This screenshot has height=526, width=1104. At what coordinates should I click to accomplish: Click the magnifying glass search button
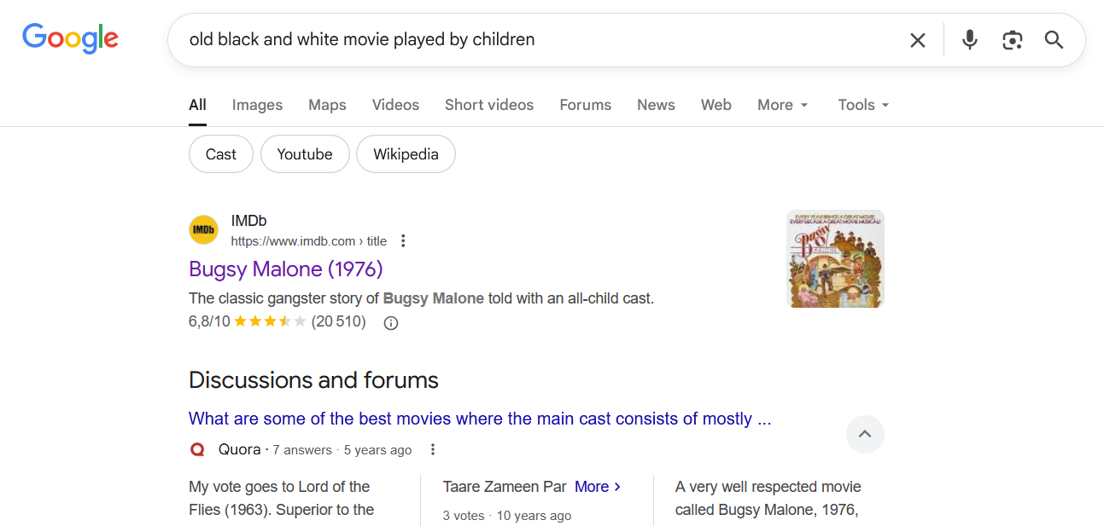click(1054, 40)
